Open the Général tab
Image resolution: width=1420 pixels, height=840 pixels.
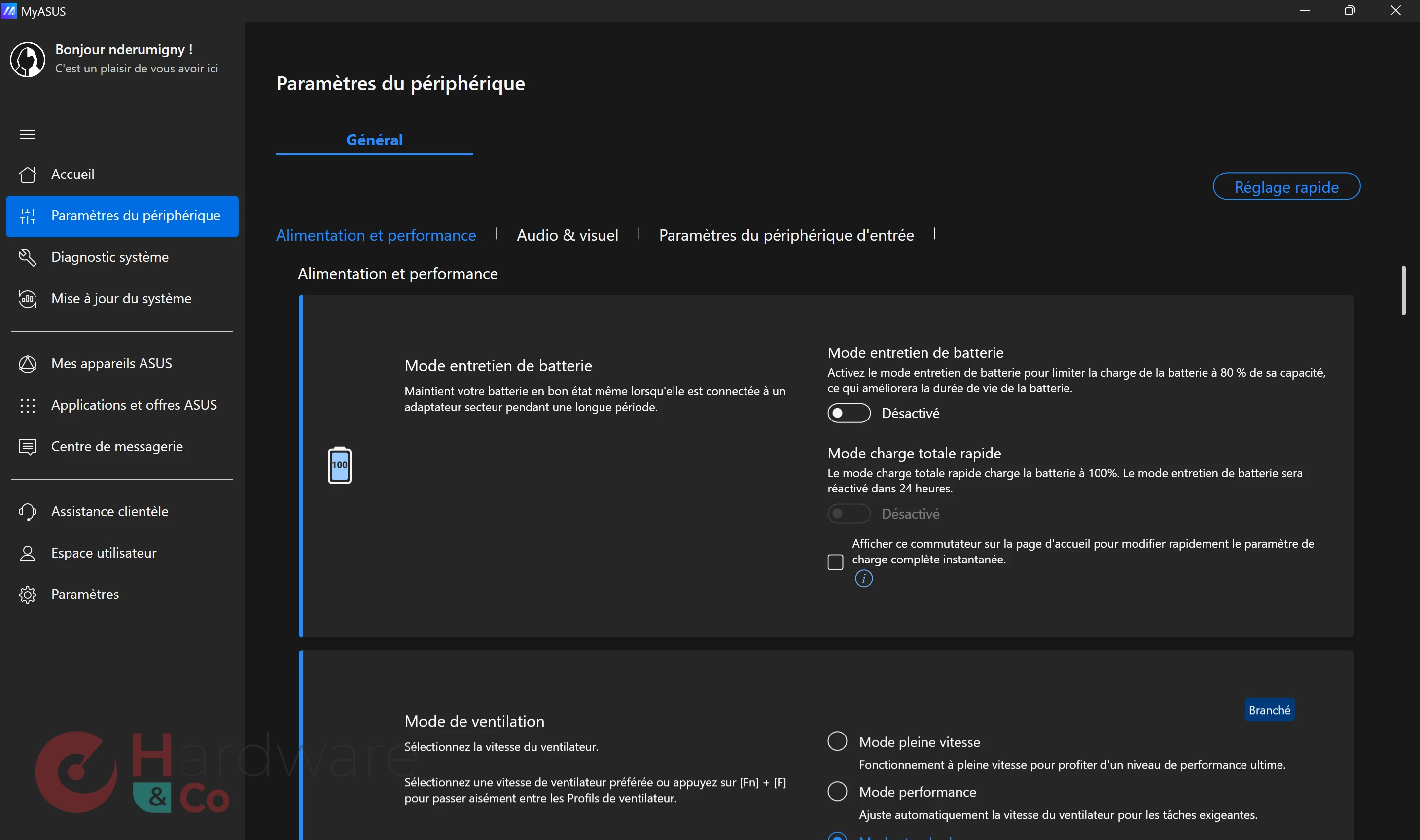point(374,140)
